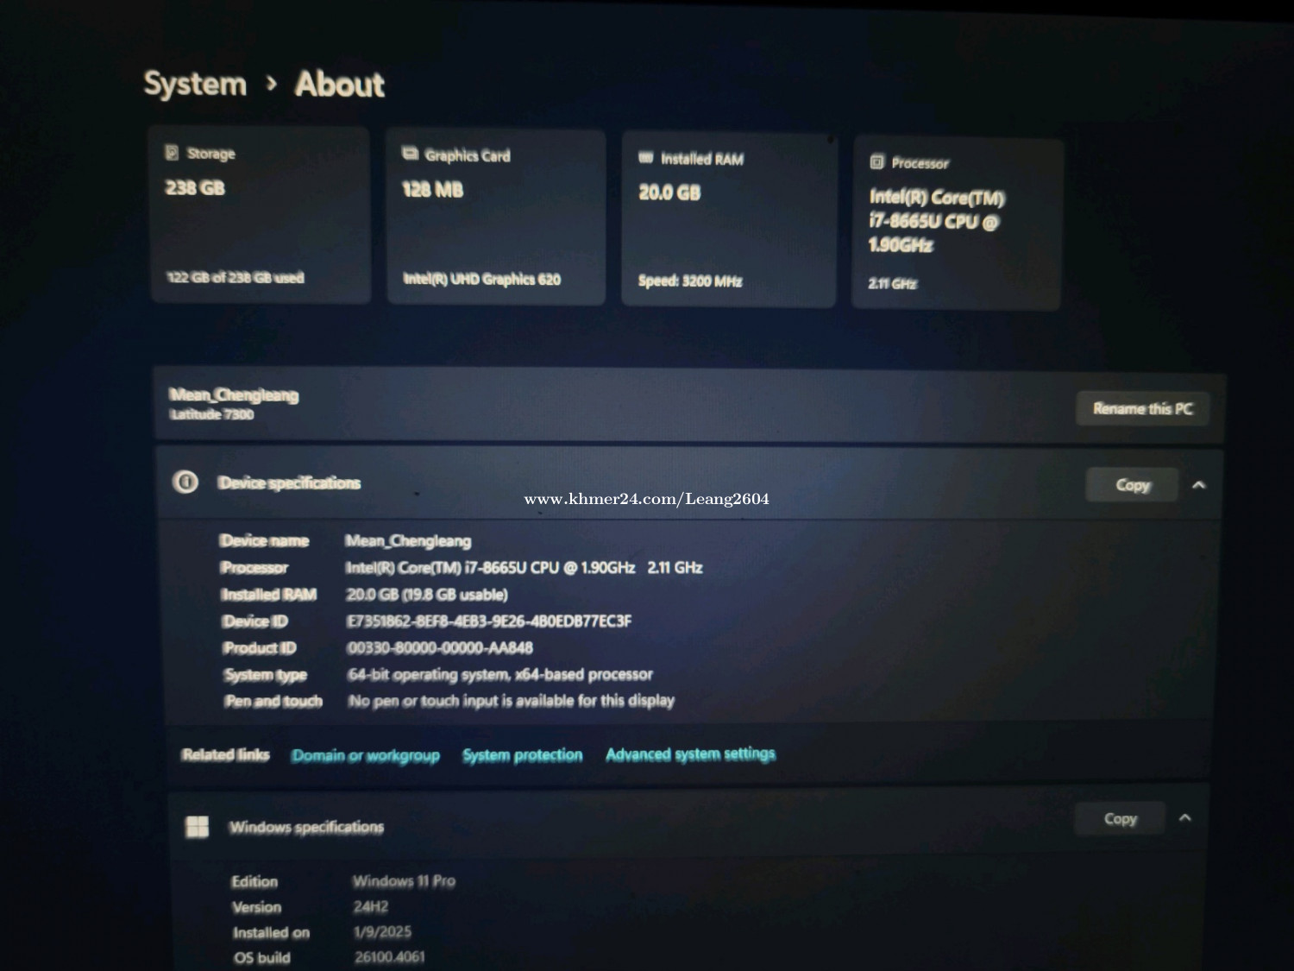1294x971 pixels.
Task: Select the 238 GB storage value
Action: (195, 187)
